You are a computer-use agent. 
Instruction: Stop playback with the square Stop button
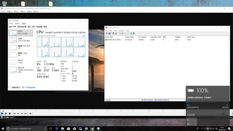(x=10, y=114)
